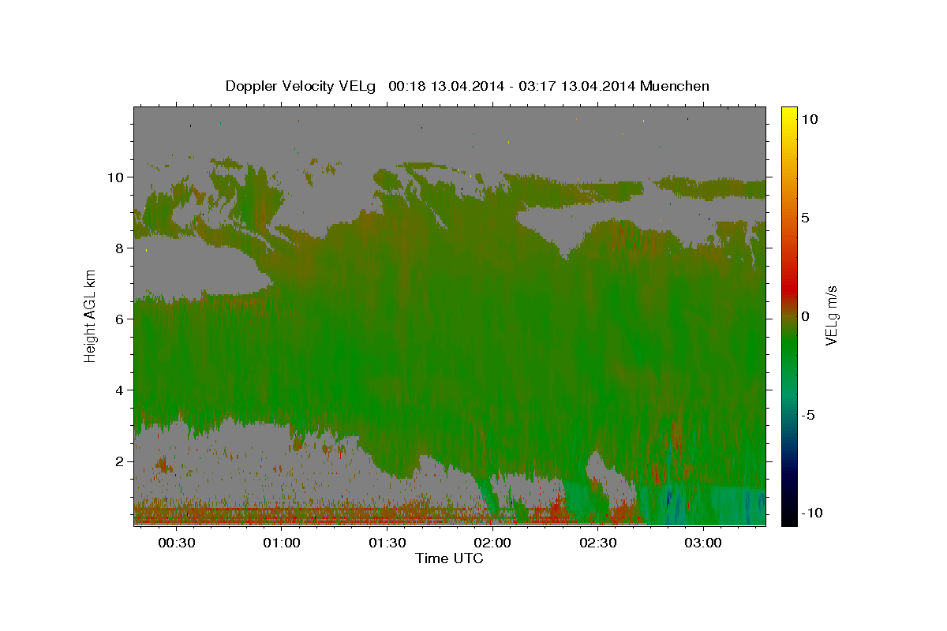Click the colorbar value '-5'
The width and height of the screenshot is (947, 631).
point(808,415)
